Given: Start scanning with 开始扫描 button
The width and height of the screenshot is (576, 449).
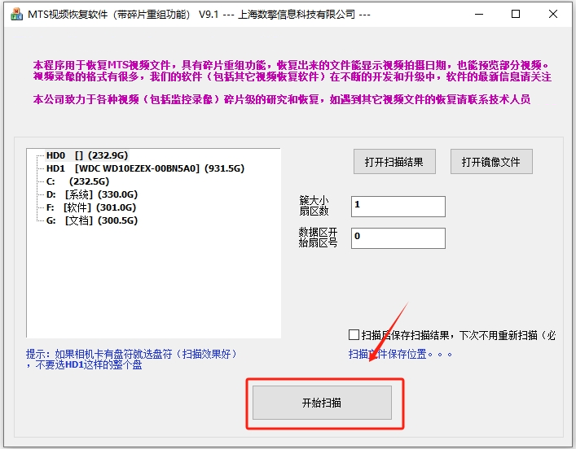Looking at the screenshot, I should pos(322,403).
